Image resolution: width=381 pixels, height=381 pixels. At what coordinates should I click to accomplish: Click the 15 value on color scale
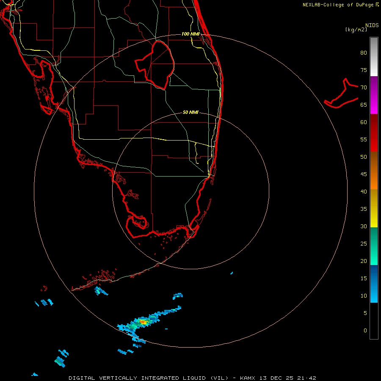[x=364, y=279]
